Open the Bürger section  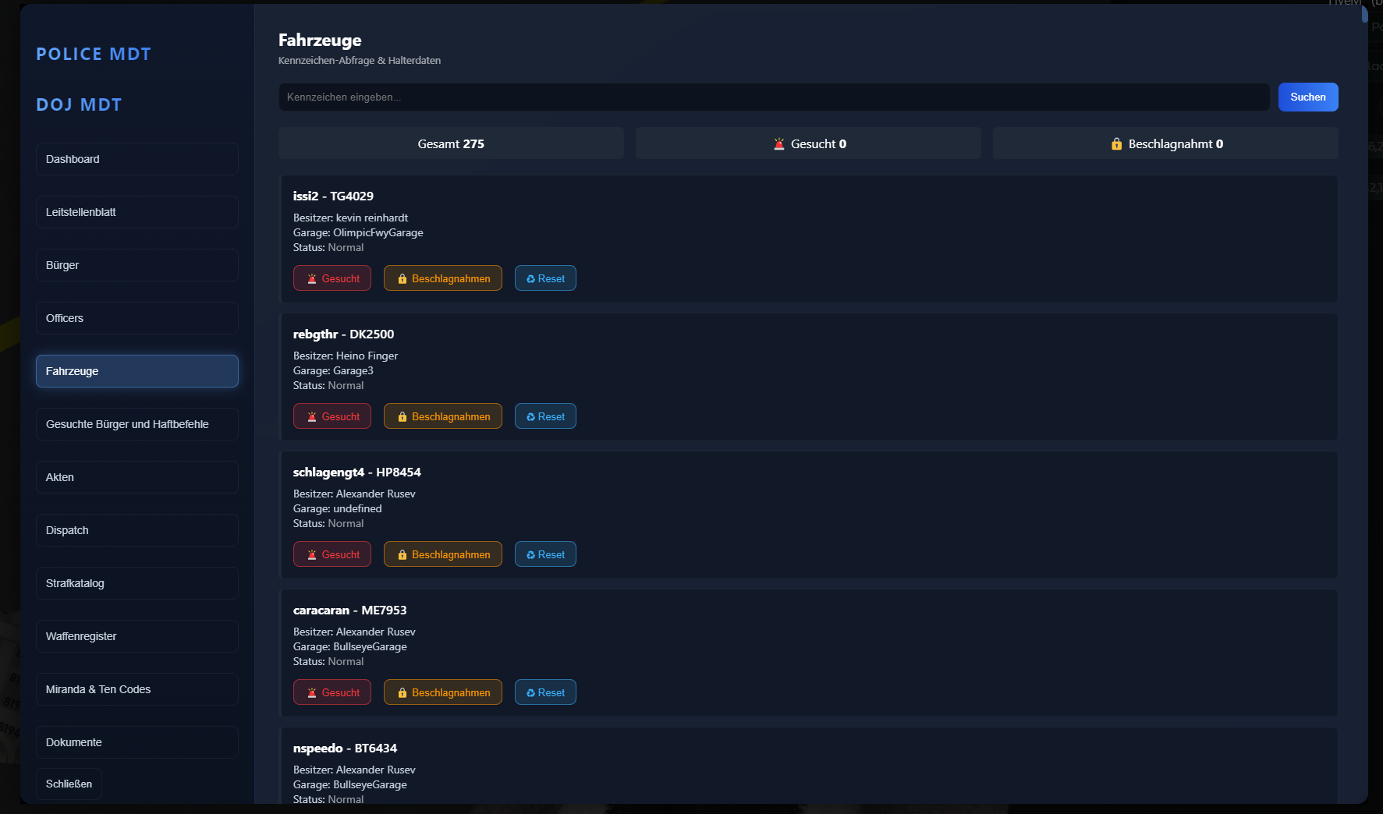pyautogui.click(x=137, y=265)
